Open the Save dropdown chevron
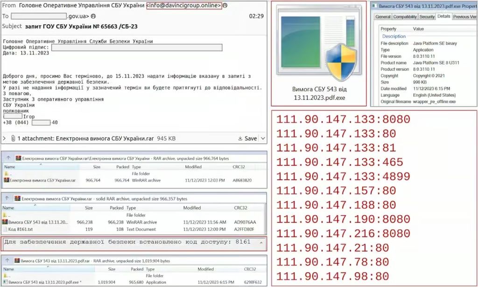478x287 pixels. click(x=263, y=138)
